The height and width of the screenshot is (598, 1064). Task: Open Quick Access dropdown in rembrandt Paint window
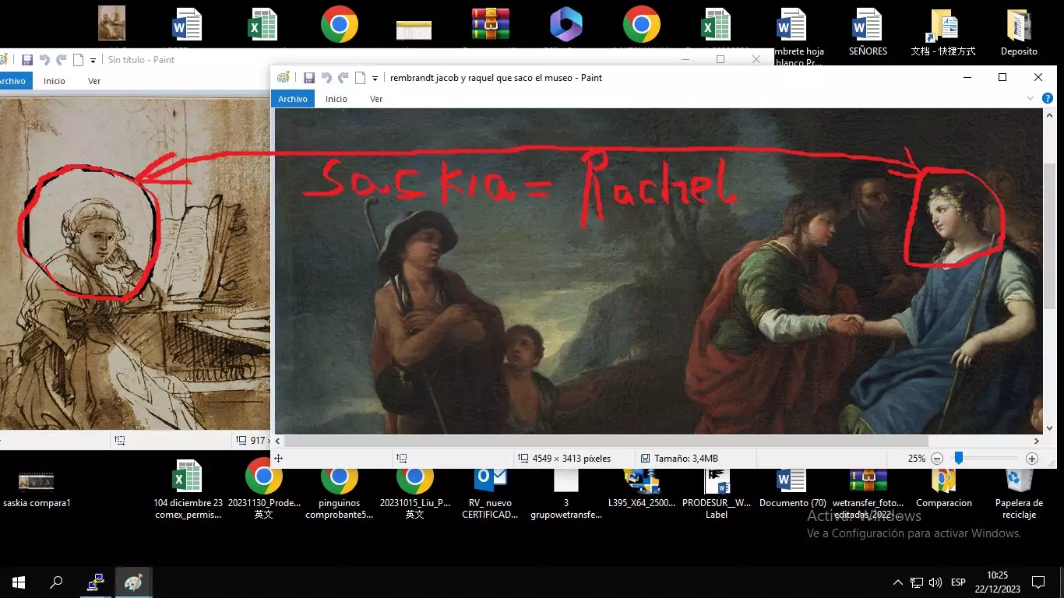375,79
